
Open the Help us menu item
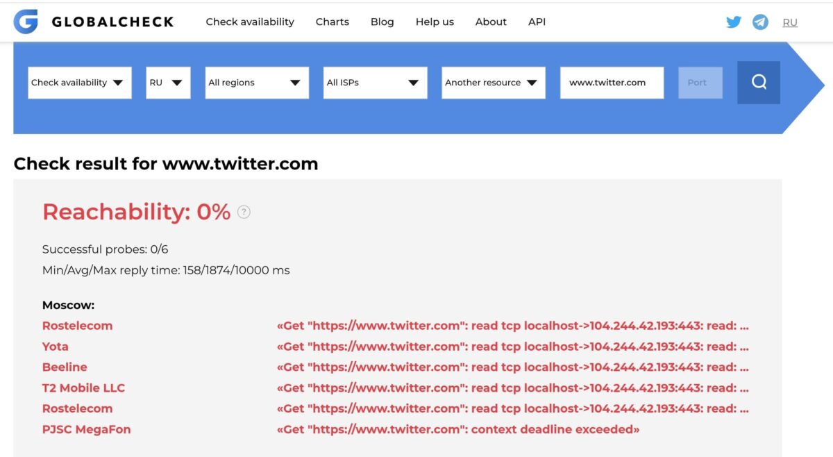tap(435, 22)
